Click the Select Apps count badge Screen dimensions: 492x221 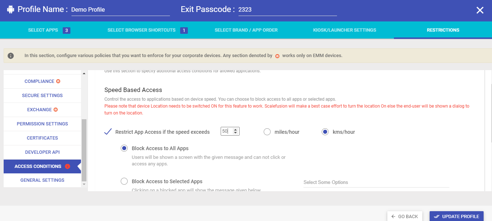pos(66,31)
